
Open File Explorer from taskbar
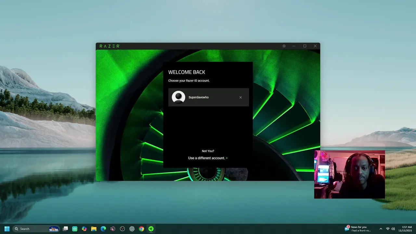click(94, 229)
